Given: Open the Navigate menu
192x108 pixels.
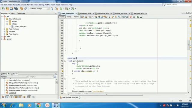Looking at the screenshot, I should pyautogui.click(x=16, y=5).
